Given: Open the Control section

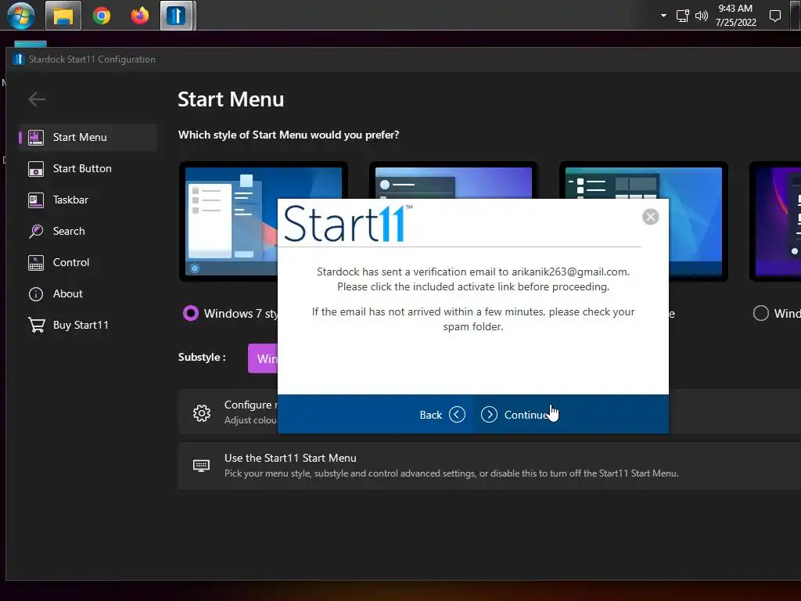Looking at the screenshot, I should pyautogui.click(x=88, y=262).
